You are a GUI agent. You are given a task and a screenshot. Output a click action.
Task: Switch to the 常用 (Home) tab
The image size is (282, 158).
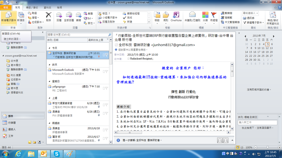click(17, 7)
